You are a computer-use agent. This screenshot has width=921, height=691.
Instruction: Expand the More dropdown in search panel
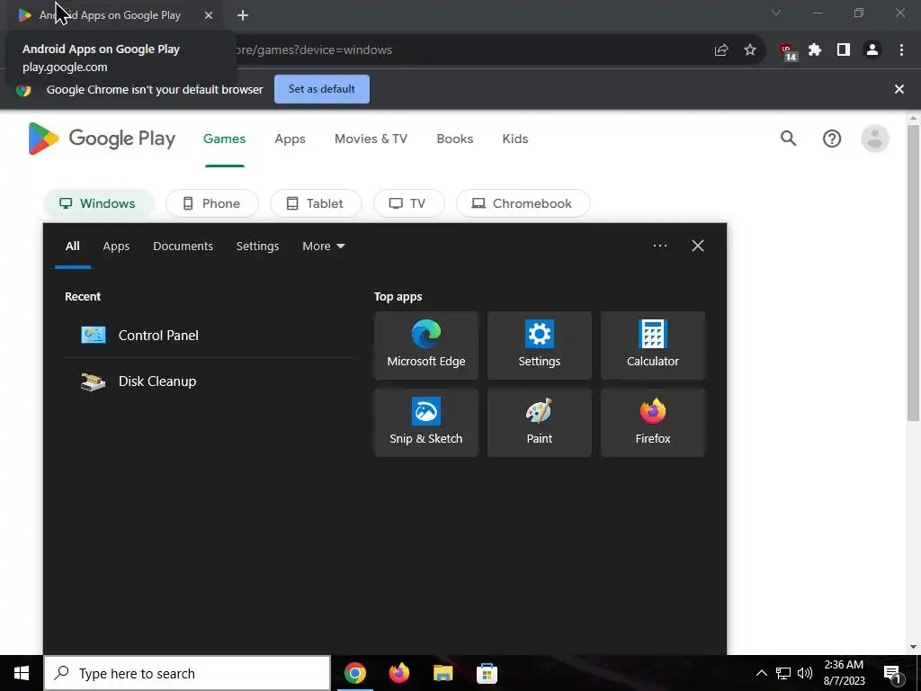point(324,247)
